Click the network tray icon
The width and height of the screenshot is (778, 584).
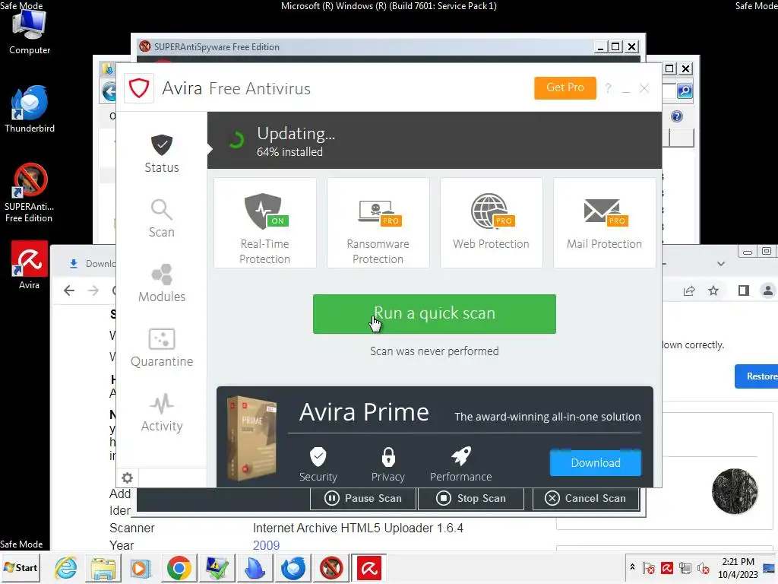point(685,567)
